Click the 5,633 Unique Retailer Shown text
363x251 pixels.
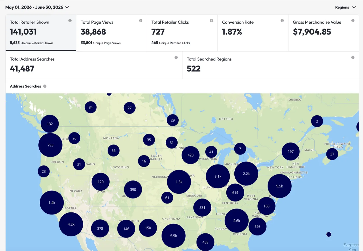pos(31,43)
